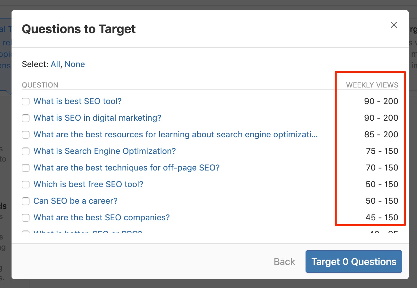Check the box for 'What is SEO in digital marketing?'
The height and width of the screenshot is (288, 417).
[26, 118]
